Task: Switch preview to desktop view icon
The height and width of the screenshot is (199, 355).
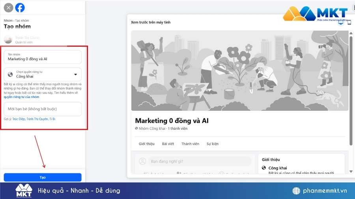Action: pos(341,22)
